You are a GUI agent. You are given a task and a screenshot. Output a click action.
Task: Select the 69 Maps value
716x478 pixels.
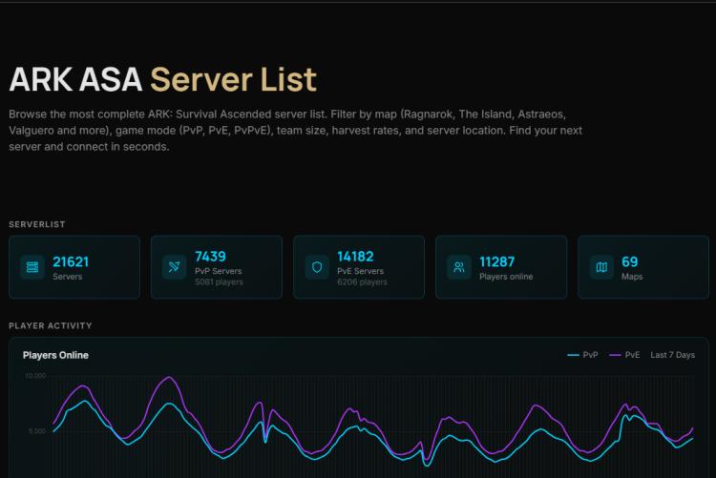pos(630,261)
